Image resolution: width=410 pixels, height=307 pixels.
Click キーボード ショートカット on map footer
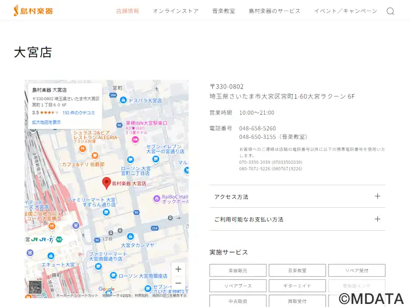[77, 296]
